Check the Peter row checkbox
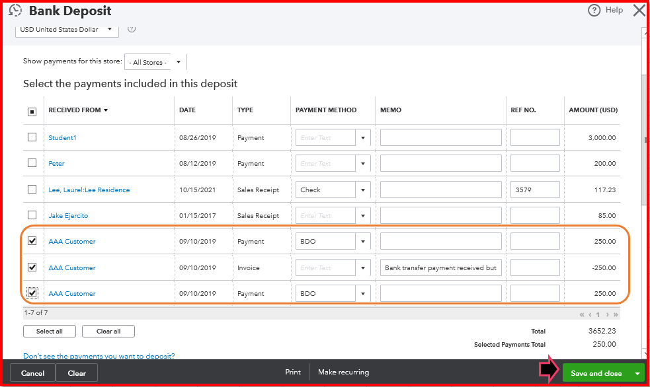This screenshot has height=387, width=650. pos(32,162)
